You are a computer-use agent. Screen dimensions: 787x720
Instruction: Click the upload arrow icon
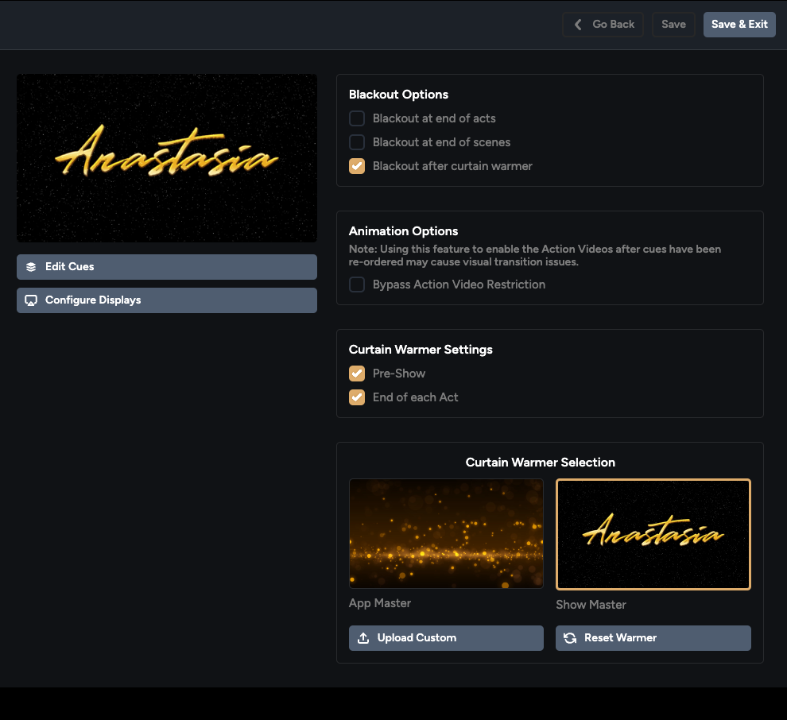pyautogui.click(x=363, y=637)
